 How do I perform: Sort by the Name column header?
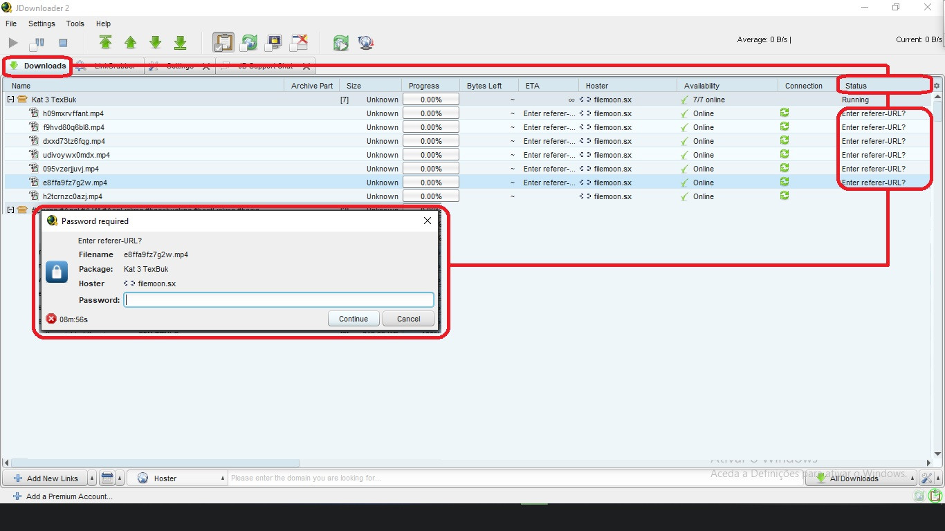coord(143,86)
